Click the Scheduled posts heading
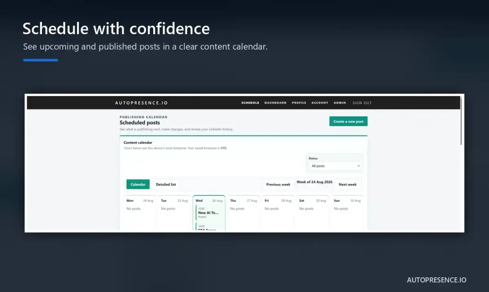The height and width of the screenshot is (292, 489). 140,122
